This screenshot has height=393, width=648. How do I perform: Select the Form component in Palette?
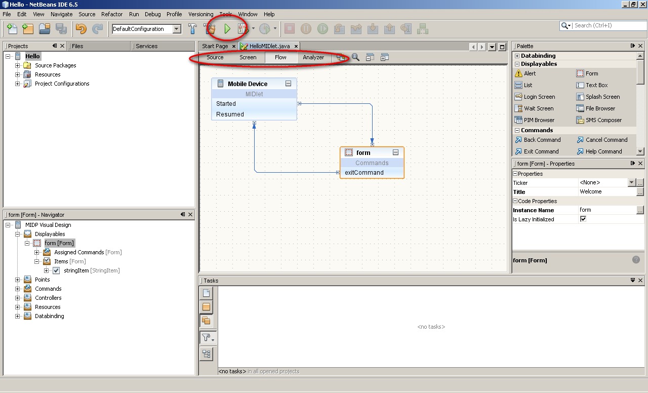point(587,73)
